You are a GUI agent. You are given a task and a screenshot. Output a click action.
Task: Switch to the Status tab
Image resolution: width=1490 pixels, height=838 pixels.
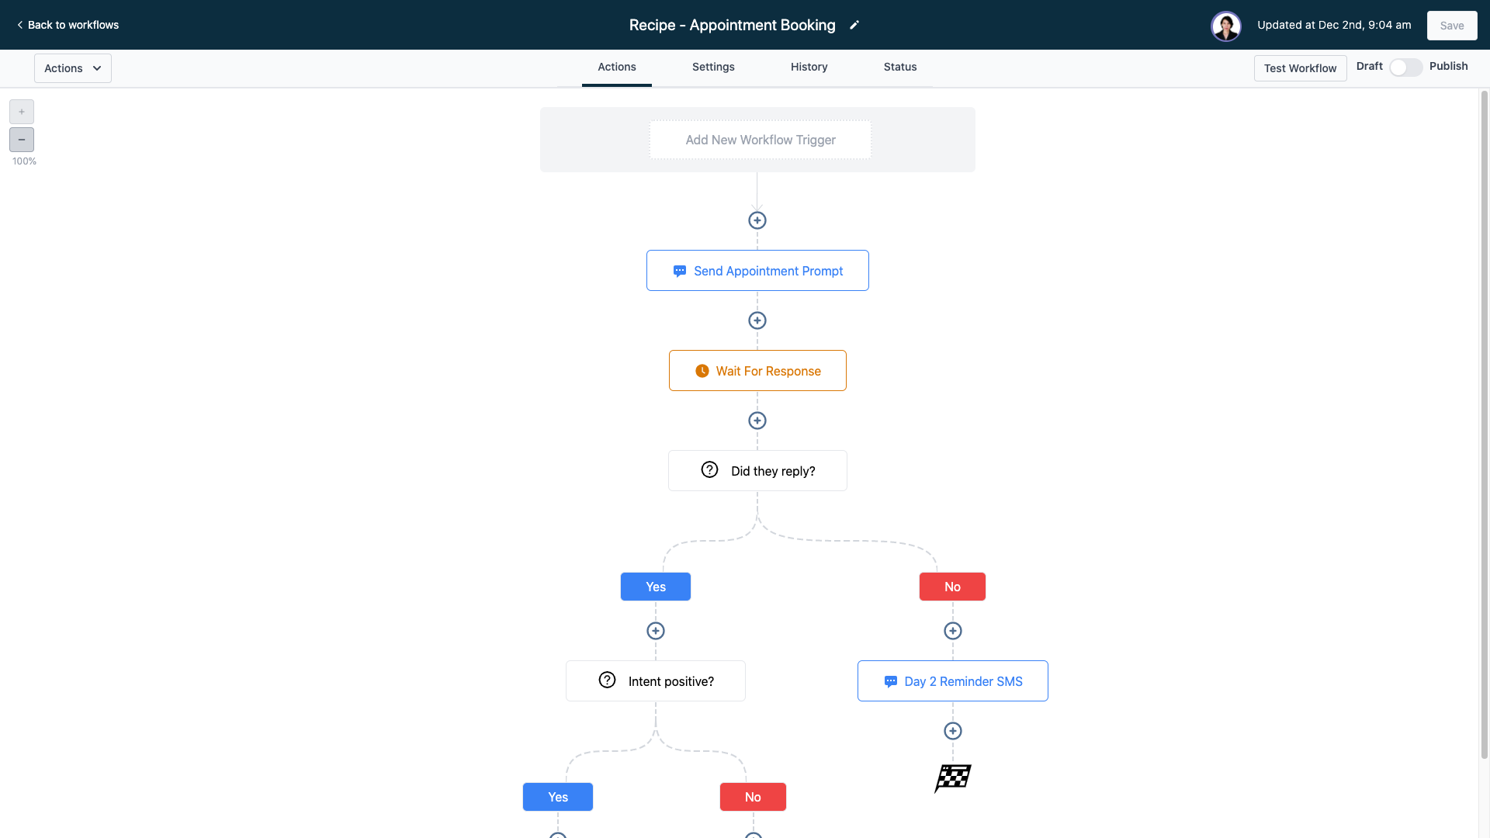pyautogui.click(x=900, y=68)
